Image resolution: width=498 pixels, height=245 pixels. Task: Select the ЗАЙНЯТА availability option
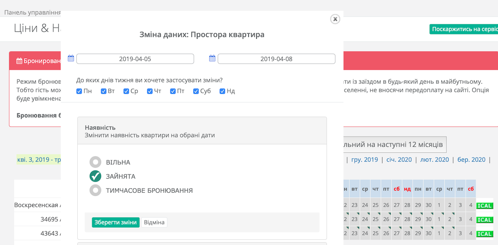pyautogui.click(x=95, y=176)
